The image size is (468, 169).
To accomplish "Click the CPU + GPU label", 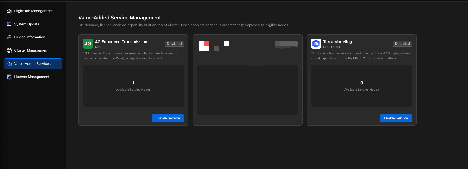I will [331, 47].
